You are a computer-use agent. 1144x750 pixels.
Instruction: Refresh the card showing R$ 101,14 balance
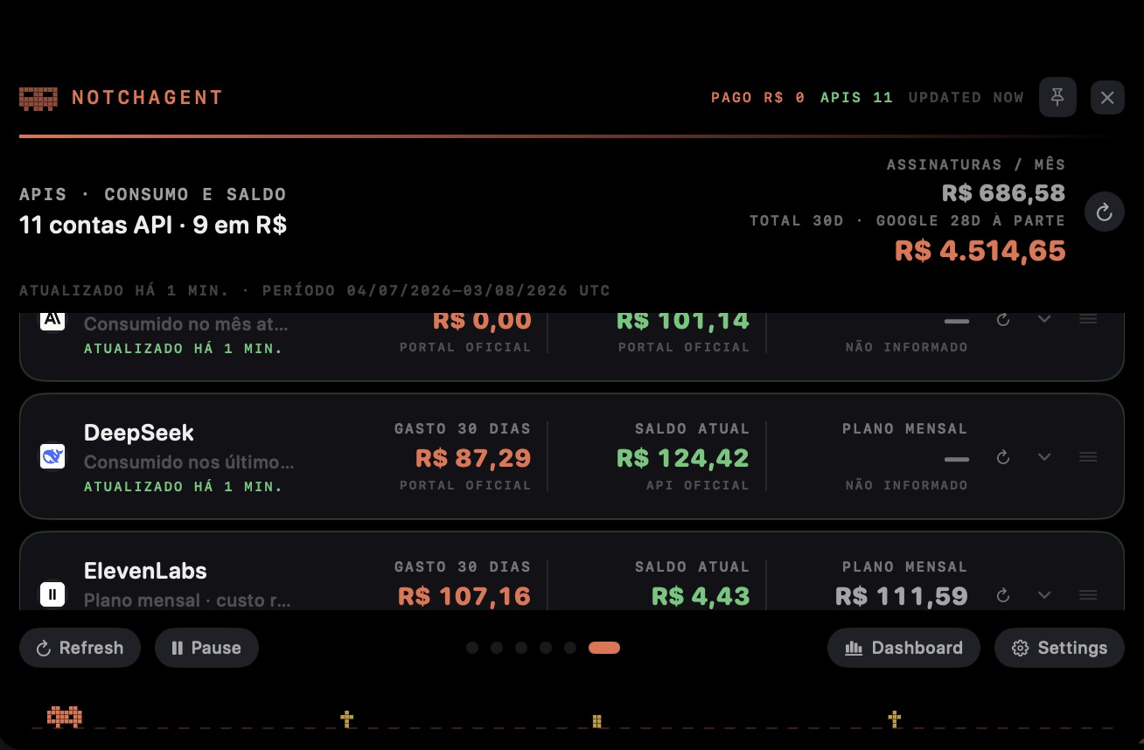(1003, 320)
